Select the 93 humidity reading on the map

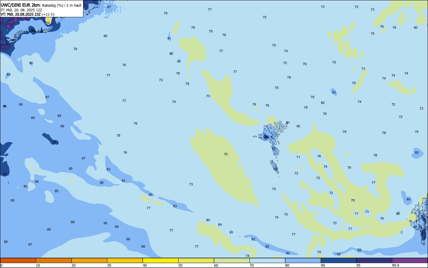(x=5, y=174)
